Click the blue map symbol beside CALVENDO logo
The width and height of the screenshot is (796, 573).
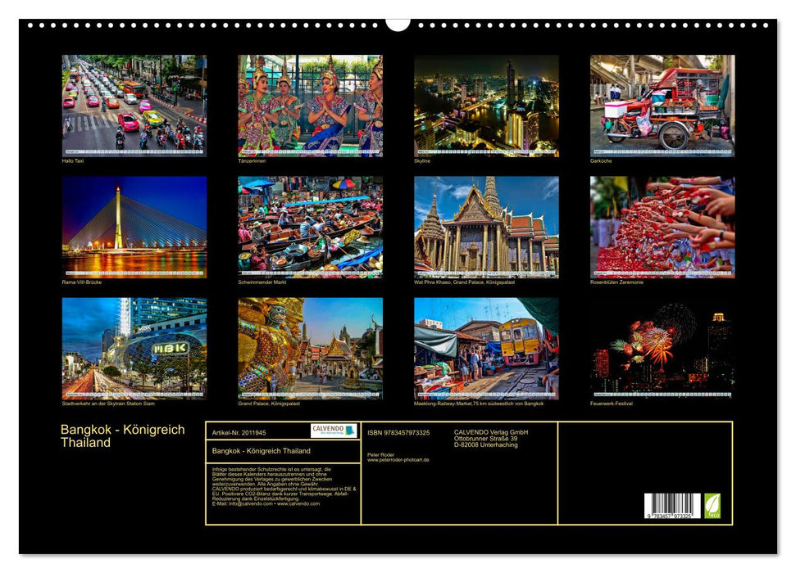350,430
